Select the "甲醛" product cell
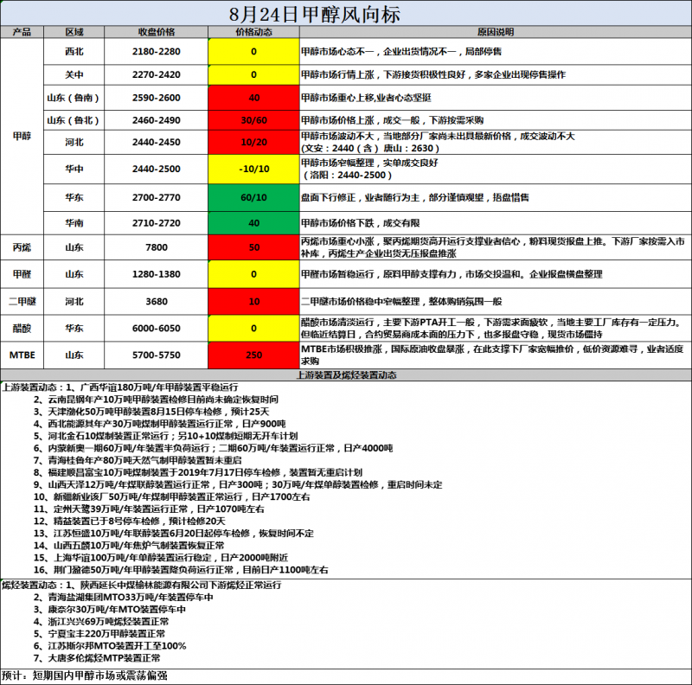The width and height of the screenshot is (692, 685). pos(22,274)
